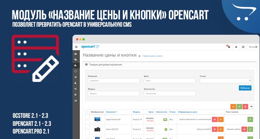Edit button text for Canon EOS 5D
Viewport: 260px width, 139px height.
click(x=250, y=129)
